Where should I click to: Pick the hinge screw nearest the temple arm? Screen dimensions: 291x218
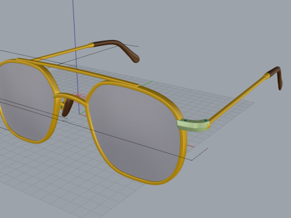point(206,121)
